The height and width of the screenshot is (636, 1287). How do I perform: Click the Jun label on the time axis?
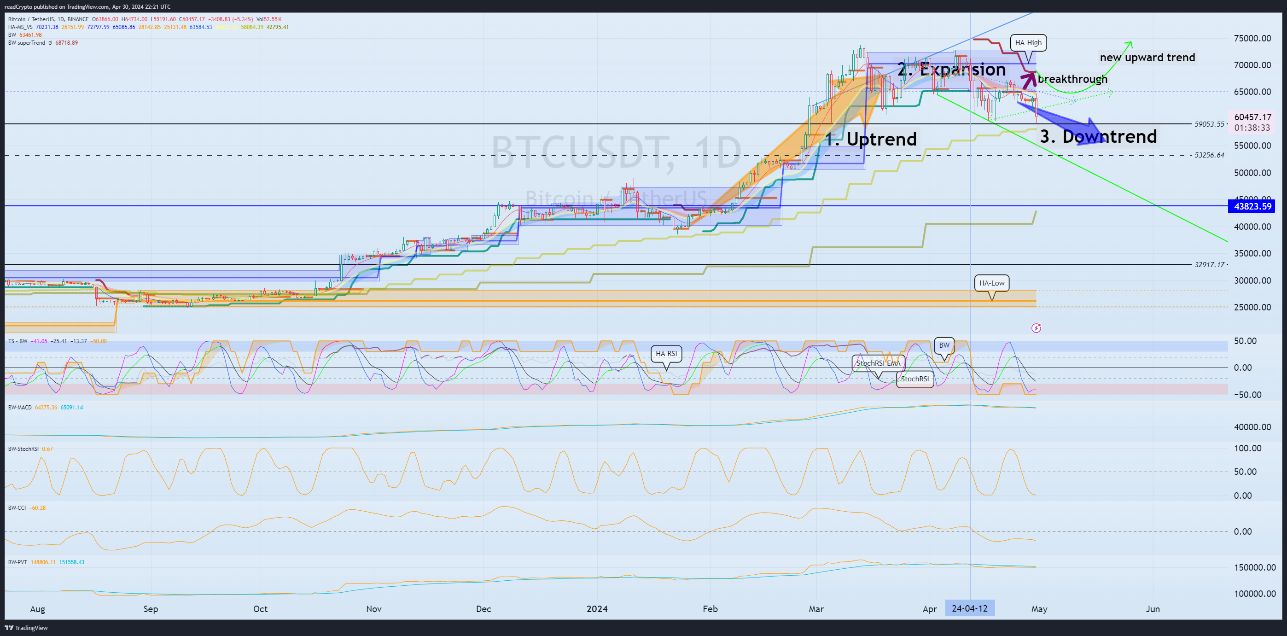point(1153,609)
